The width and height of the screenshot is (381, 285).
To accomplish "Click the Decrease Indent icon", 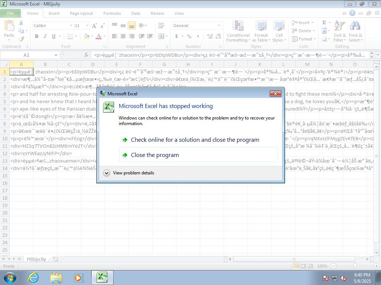I will click(x=141, y=36).
